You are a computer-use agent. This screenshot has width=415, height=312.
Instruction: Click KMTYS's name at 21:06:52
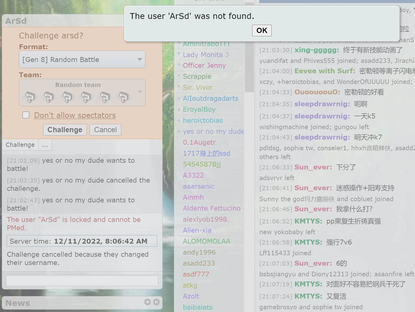click(x=308, y=221)
